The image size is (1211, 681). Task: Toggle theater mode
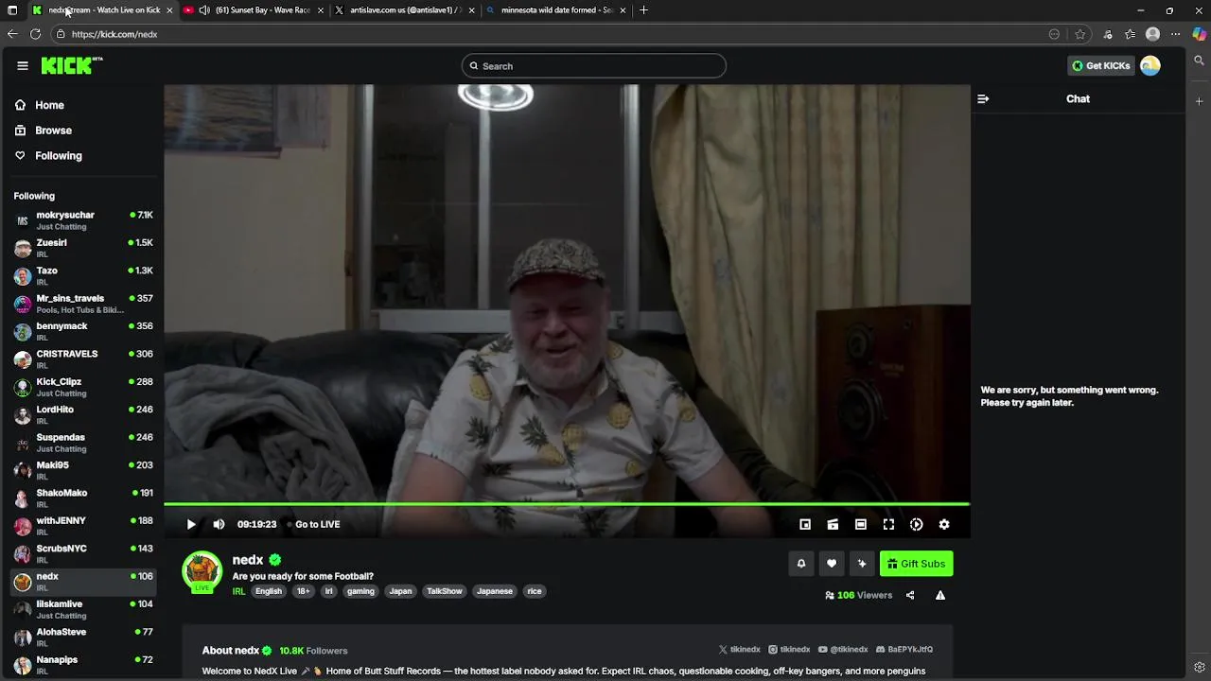[861, 524]
